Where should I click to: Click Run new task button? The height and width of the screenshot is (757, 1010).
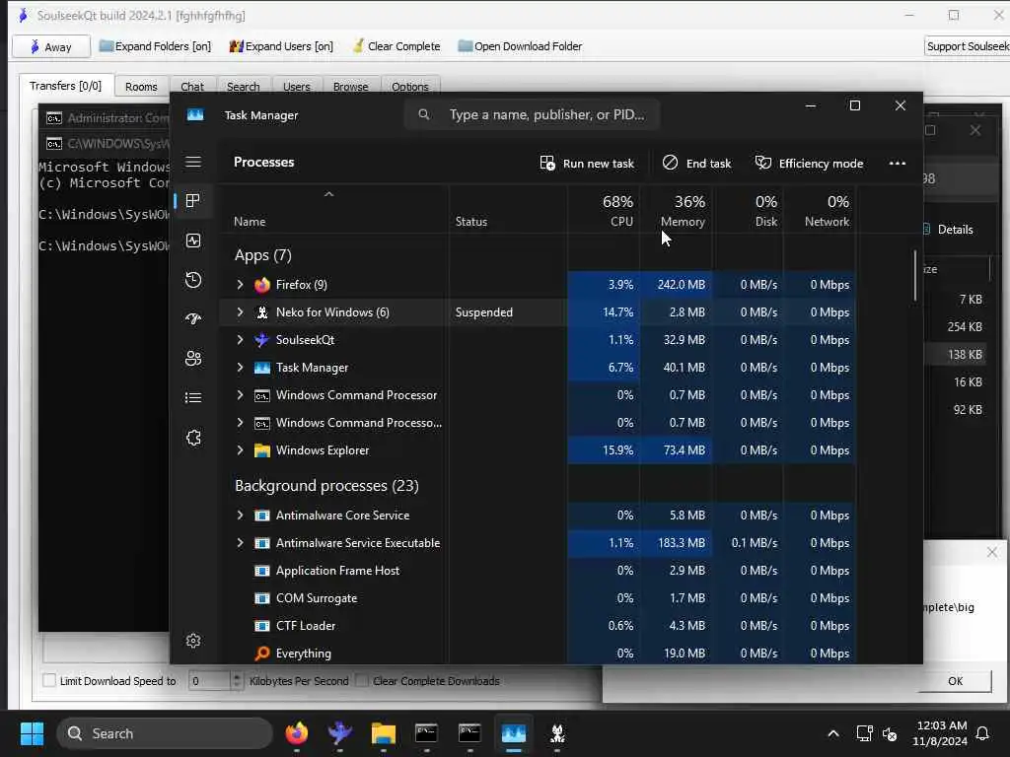click(587, 164)
